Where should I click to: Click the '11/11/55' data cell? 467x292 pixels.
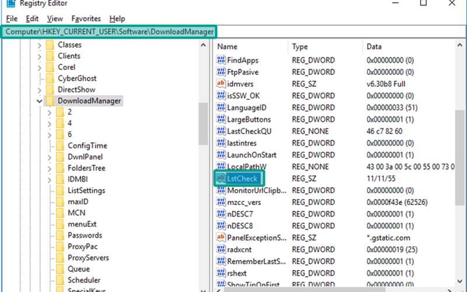pyautogui.click(x=381, y=179)
